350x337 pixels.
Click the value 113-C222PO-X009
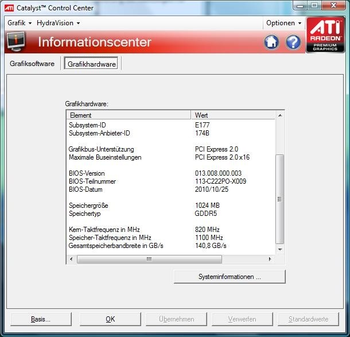click(x=220, y=181)
